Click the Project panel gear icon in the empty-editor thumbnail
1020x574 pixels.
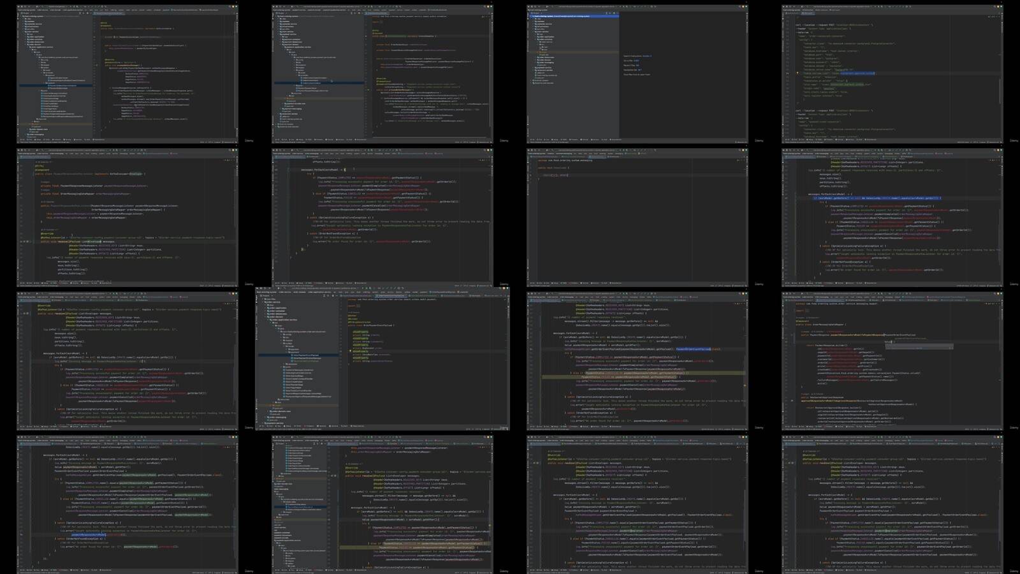(614, 13)
